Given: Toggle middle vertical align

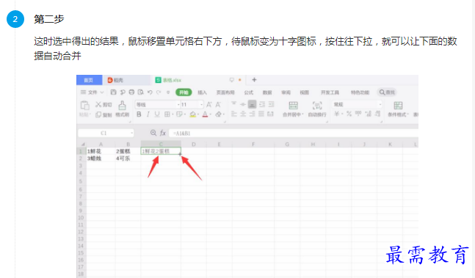Looking at the screenshot, I should pyautogui.click(x=243, y=104).
